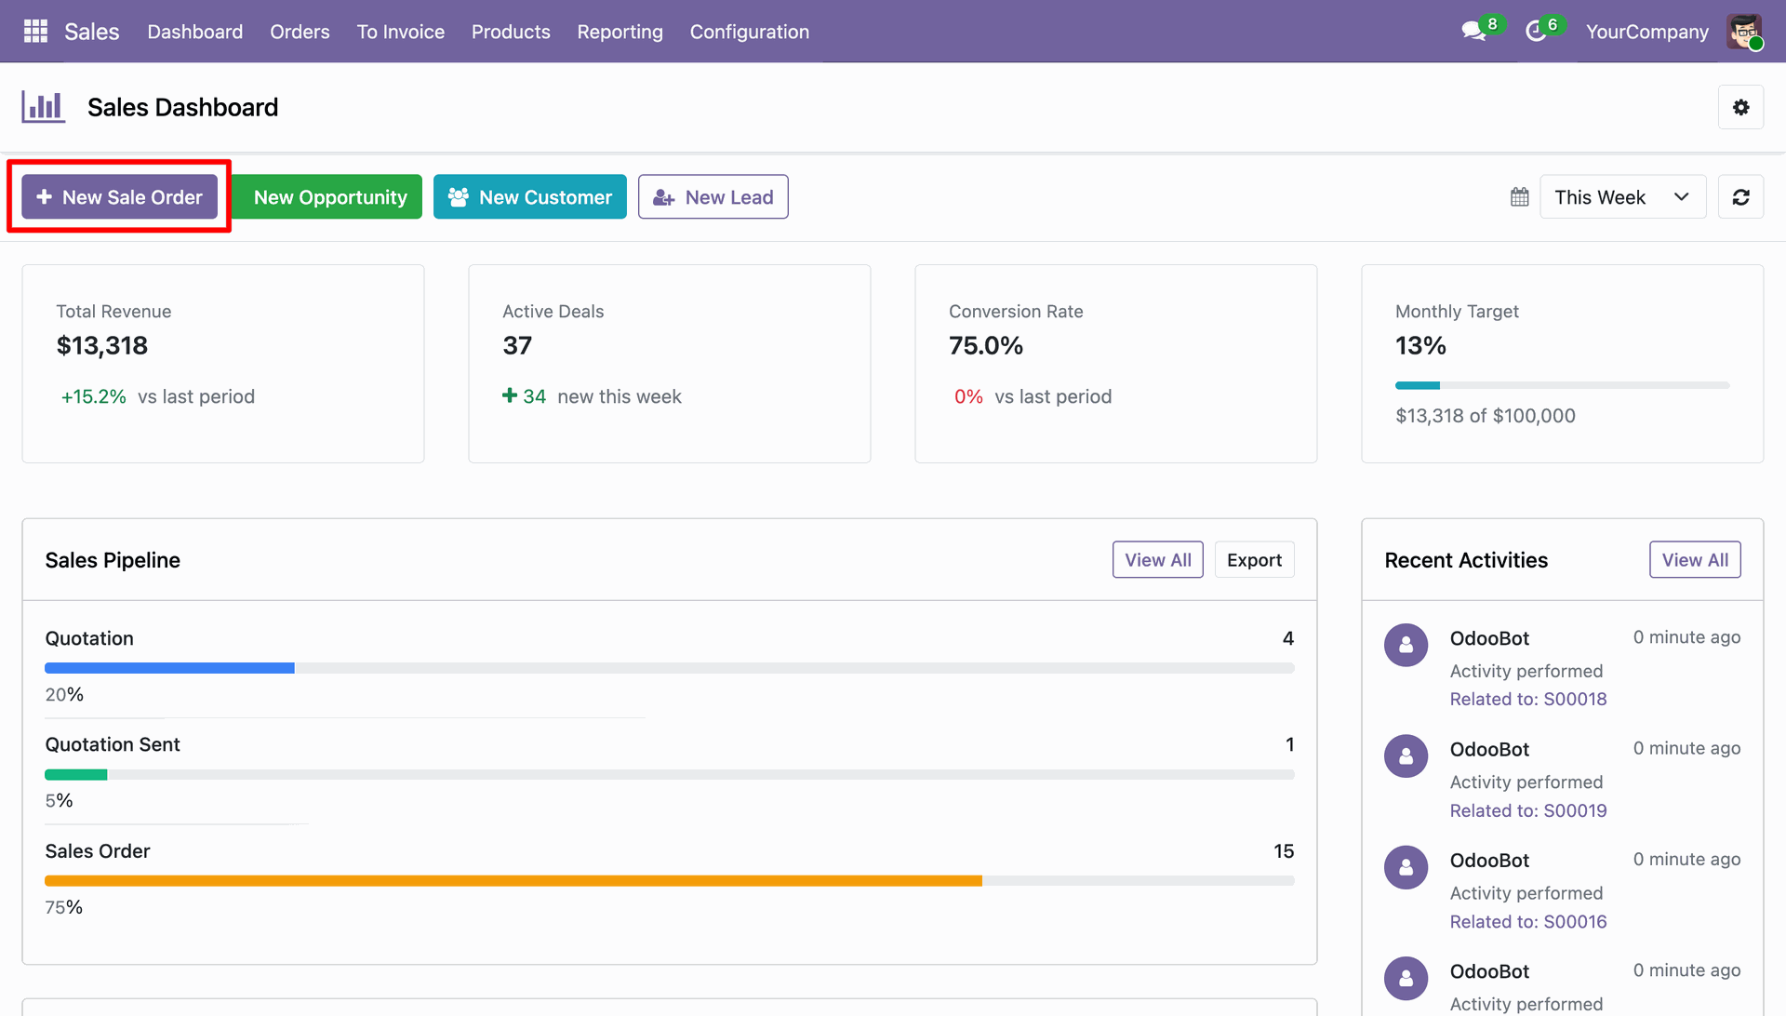Open the Configuration menu
Image resolution: width=1786 pixels, height=1016 pixels.
pyautogui.click(x=749, y=32)
